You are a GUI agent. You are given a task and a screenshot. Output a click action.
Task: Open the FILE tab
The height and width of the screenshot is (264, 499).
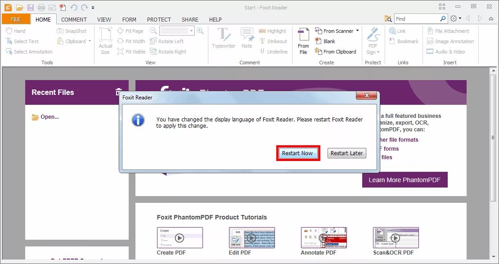(16, 19)
